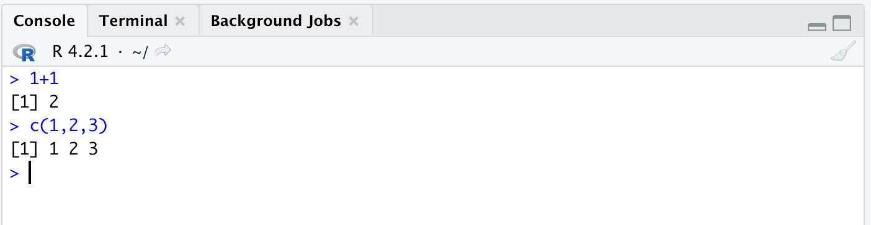Click the ~/ working directory path
The width and height of the screenshot is (871, 225).
pyautogui.click(x=140, y=53)
